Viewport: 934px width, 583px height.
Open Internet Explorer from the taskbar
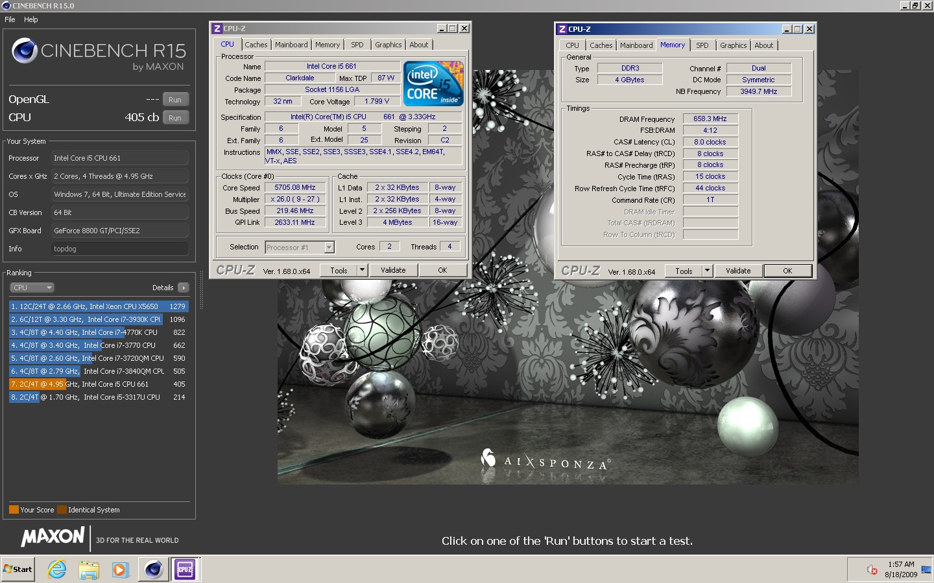click(x=57, y=569)
